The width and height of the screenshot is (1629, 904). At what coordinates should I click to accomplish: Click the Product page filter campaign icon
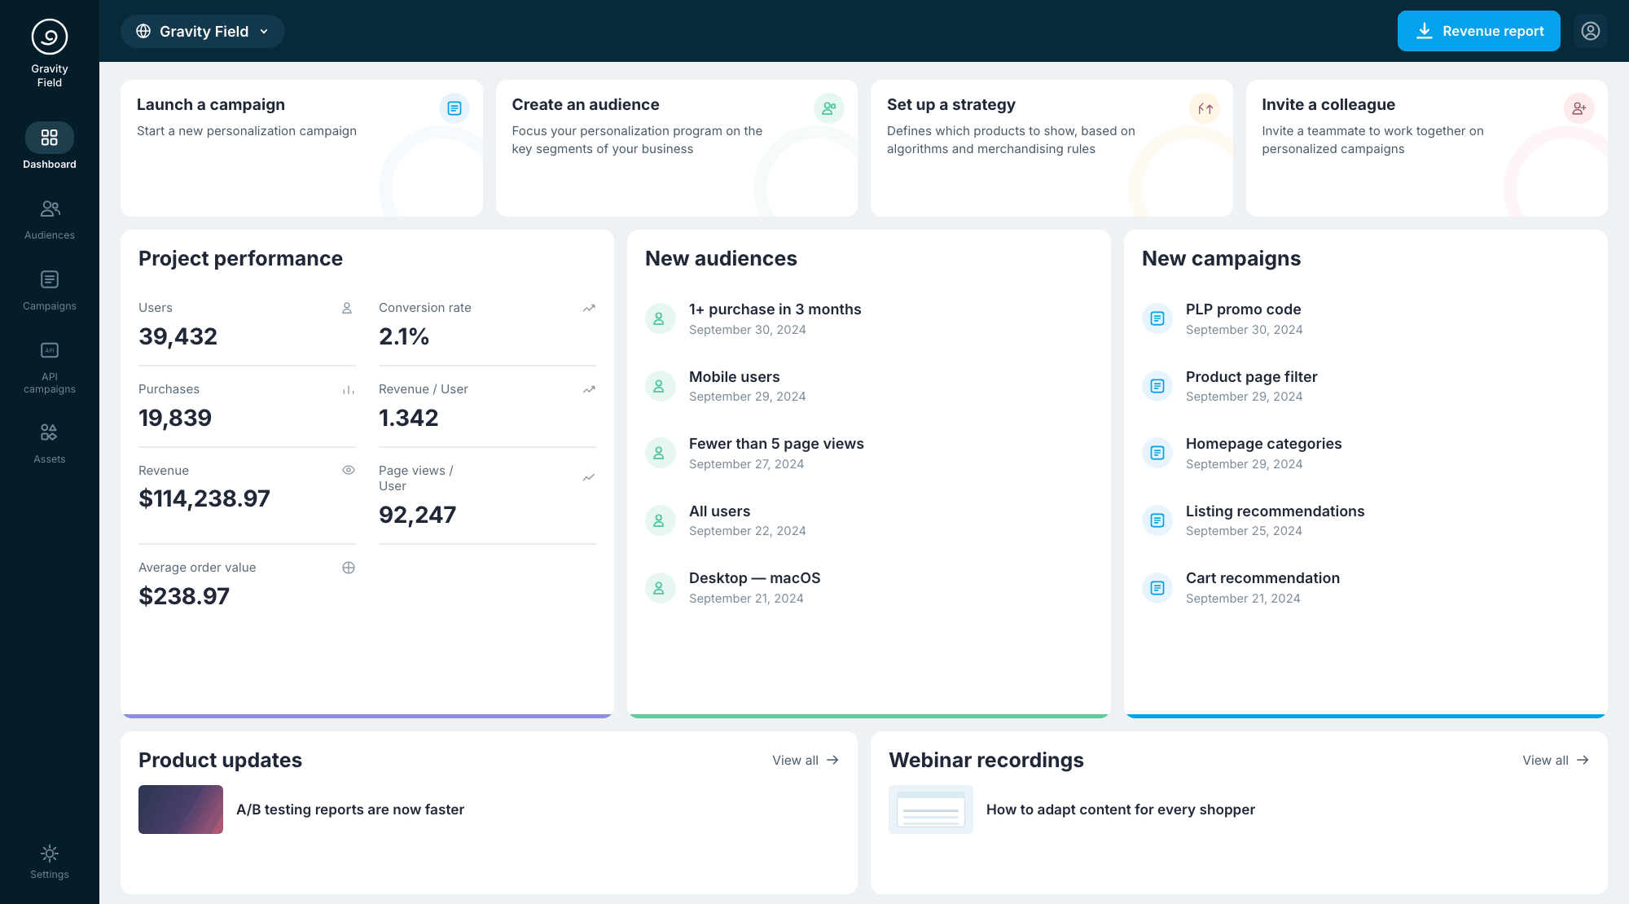(x=1157, y=386)
